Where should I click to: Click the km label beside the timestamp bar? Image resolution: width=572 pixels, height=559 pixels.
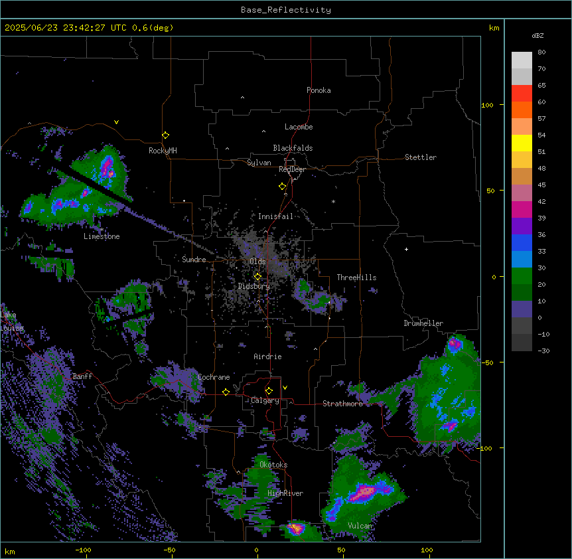tap(494, 28)
